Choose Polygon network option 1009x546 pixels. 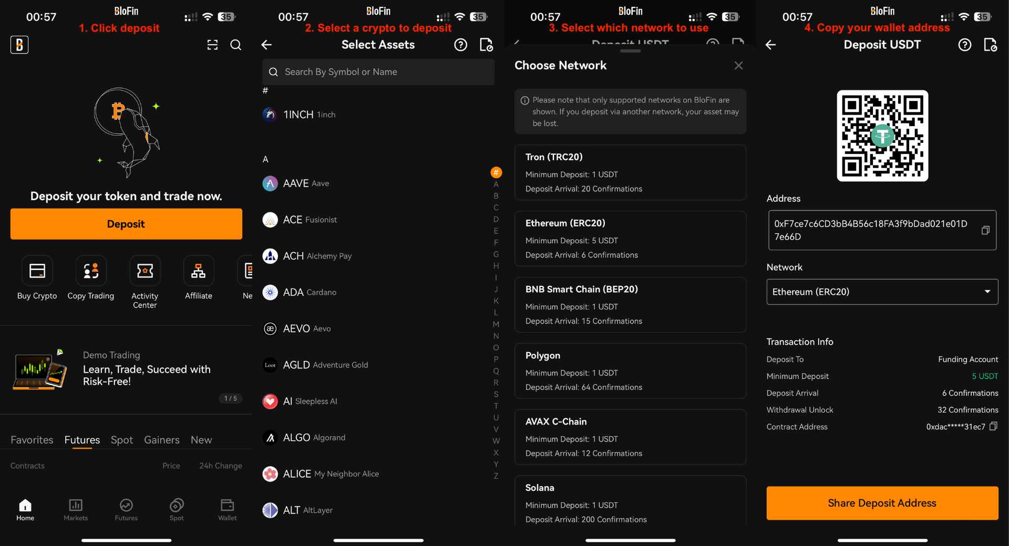click(x=630, y=371)
